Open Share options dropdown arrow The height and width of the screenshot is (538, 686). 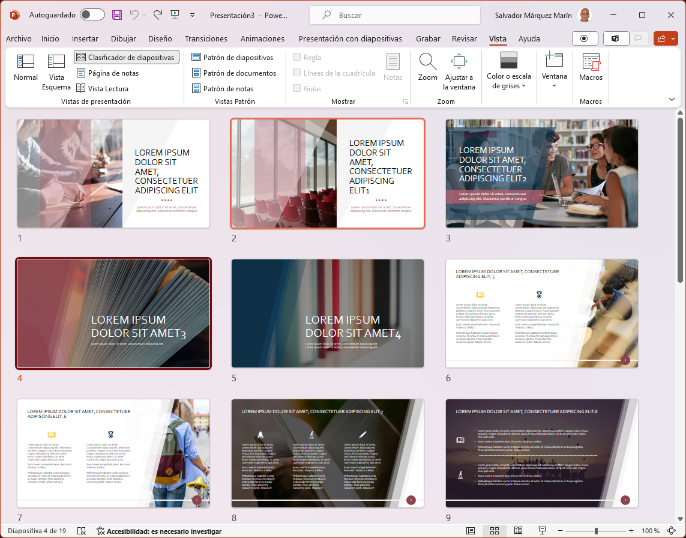673,38
